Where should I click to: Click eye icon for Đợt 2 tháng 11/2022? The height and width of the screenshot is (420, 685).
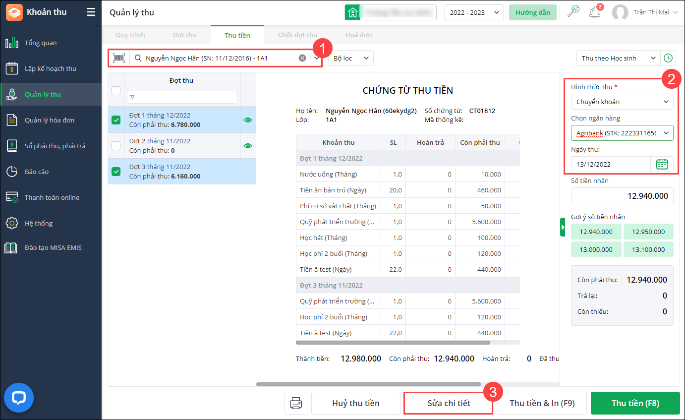coord(248,146)
